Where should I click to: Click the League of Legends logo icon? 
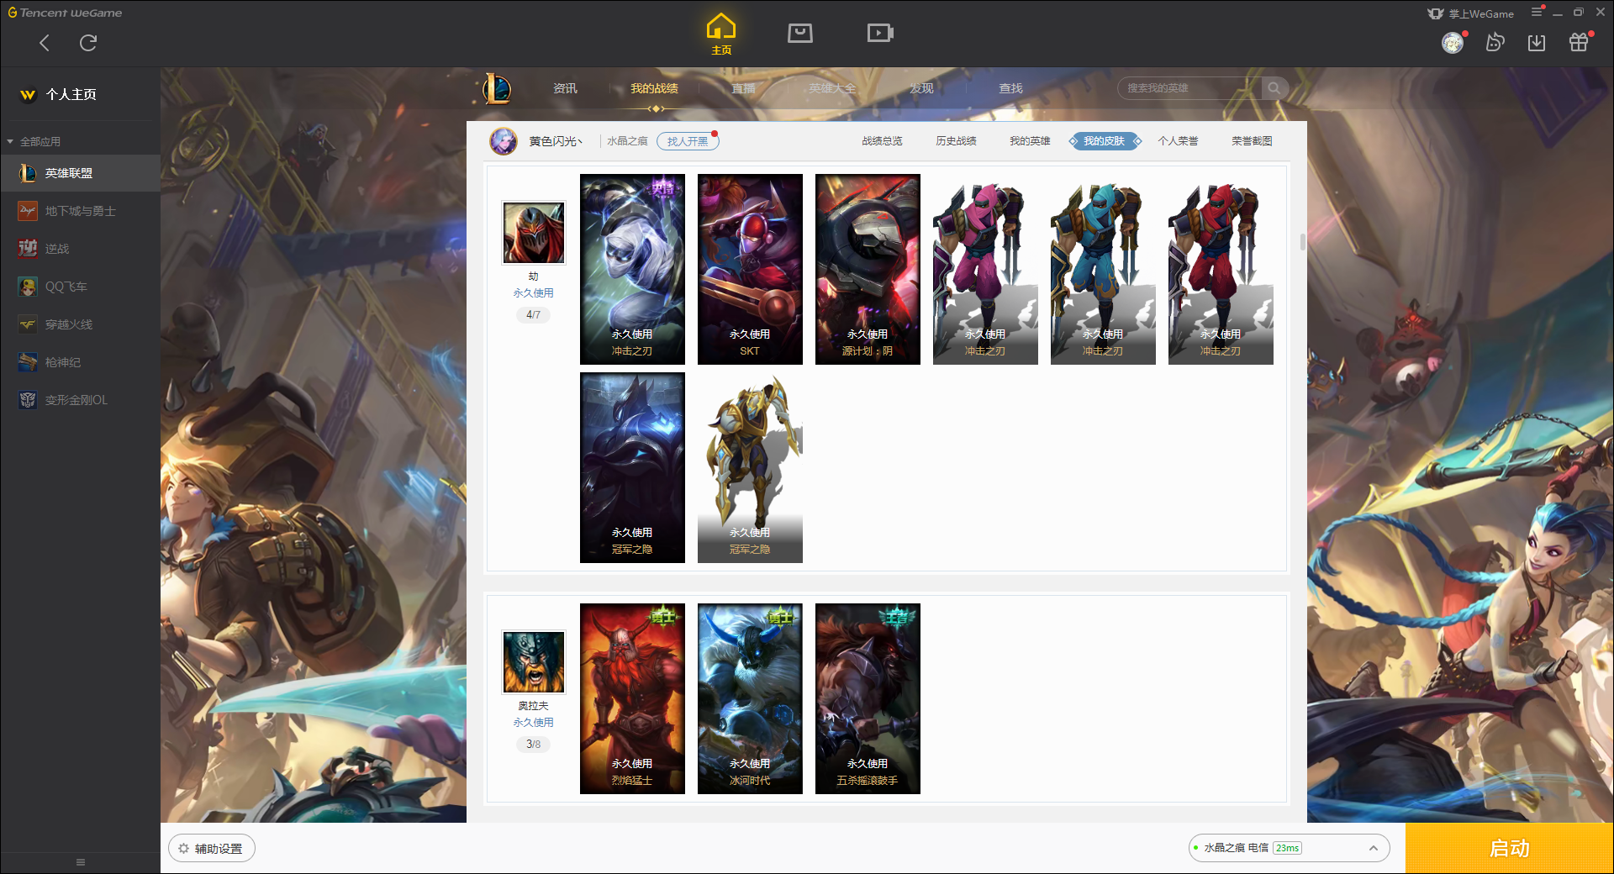click(497, 88)
